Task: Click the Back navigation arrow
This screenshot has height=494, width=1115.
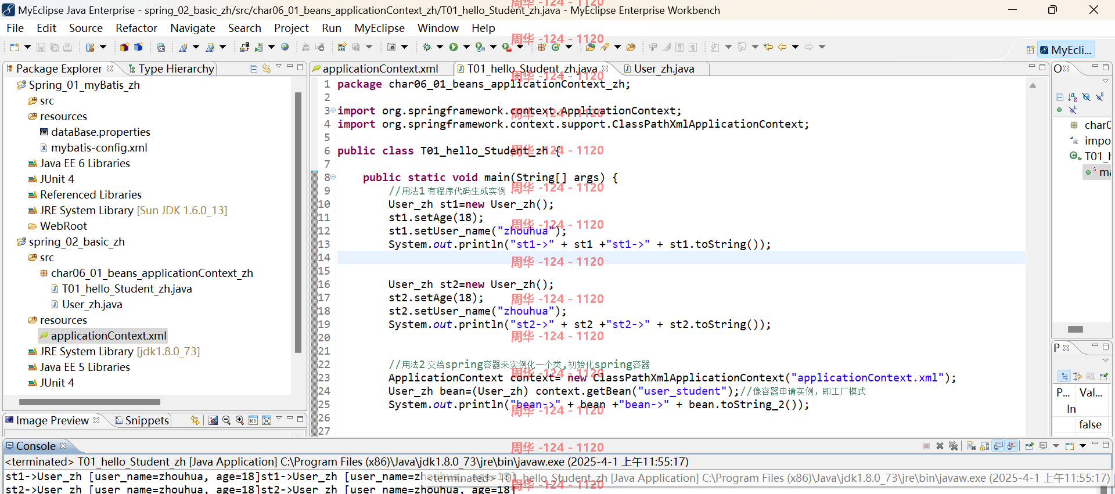Action: (x=782, y=47)
